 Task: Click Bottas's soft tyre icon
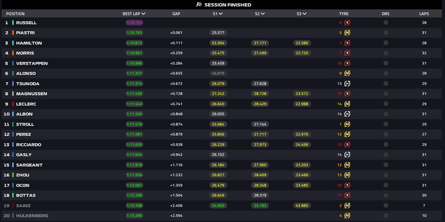pyautogui.click(x=347, y=195)
